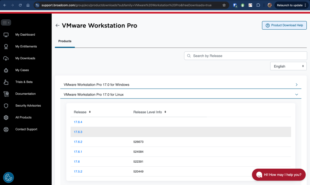
Task: Open the Product Download Help button
Action: 284,25
